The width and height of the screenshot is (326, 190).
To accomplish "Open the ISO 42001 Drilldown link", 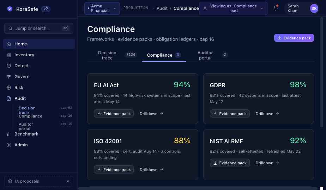I will point(151,170).
